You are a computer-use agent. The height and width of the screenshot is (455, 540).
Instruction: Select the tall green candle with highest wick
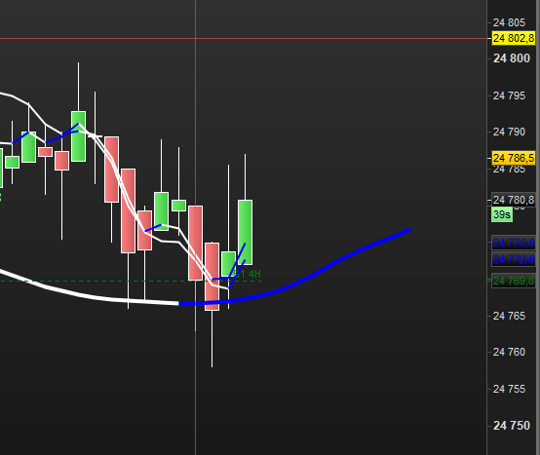point(79,136)
